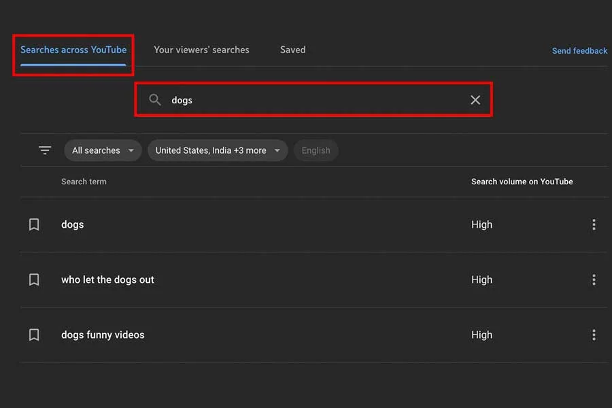
Task: Click the English language chip
Action: 316,150
